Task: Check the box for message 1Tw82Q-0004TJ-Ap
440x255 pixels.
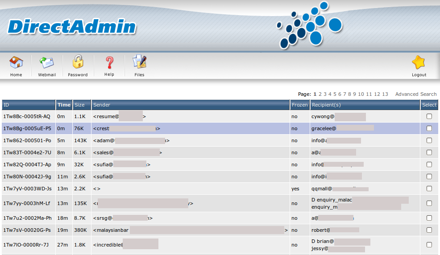Action: tap(429, 165)
